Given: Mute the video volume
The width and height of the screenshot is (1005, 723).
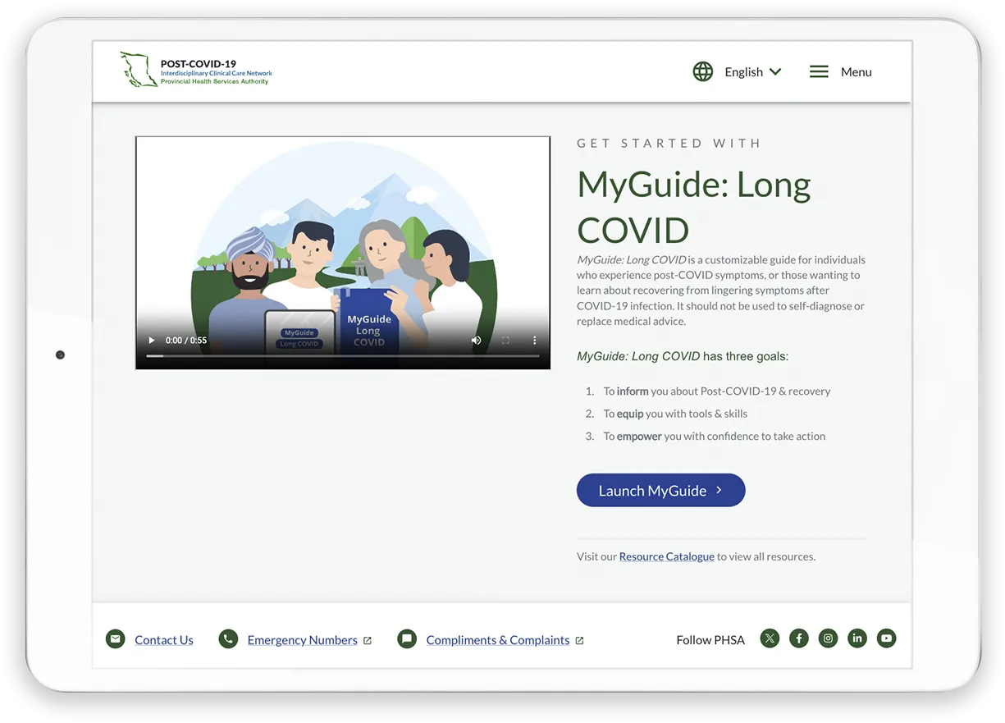Looking at the screenshot, I should point(476,340).
